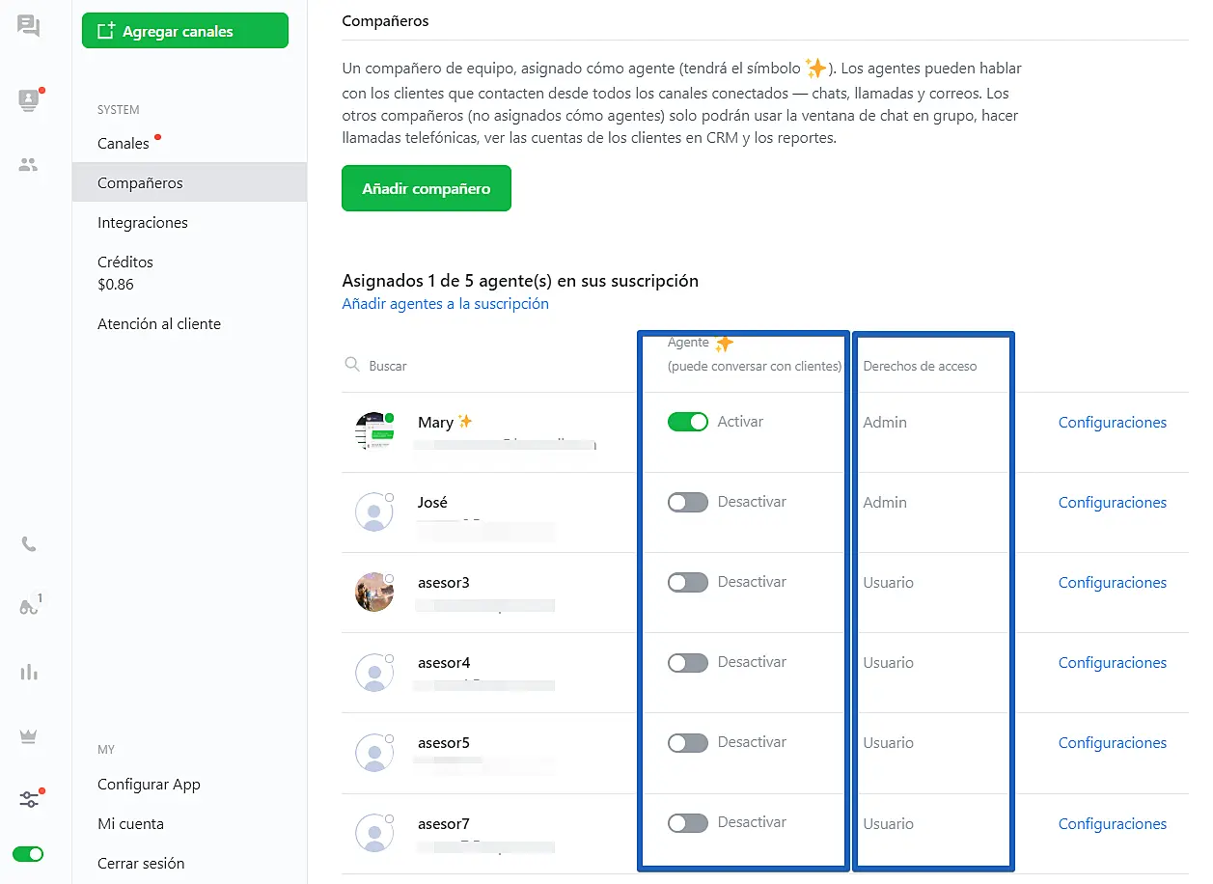1213x884 pixels.
Task: Click the Añadir compañero button
Action: click(x=426, y=189)
